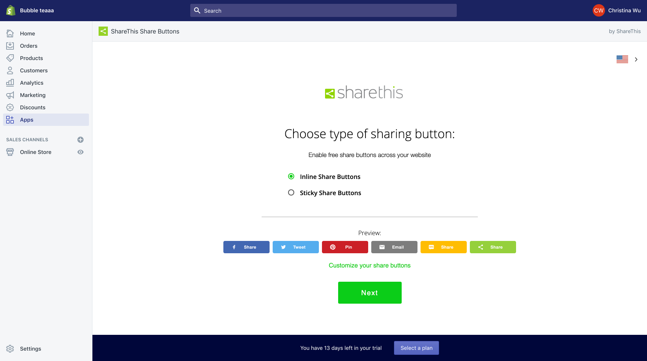Select the Inline Share Buttons radio option
This screenshot has width=647, height=361.
[291, 176]
